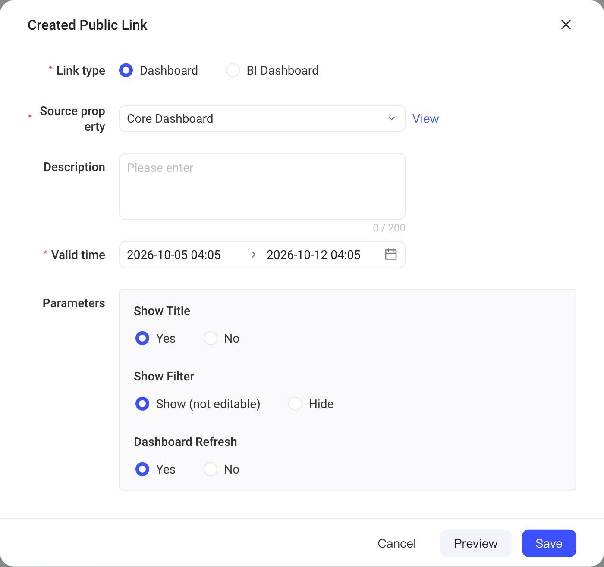The width and height of the screenshot is (604, 567).
Task: Click the arrow between the valid dates
Action: [x=254, y=255]
